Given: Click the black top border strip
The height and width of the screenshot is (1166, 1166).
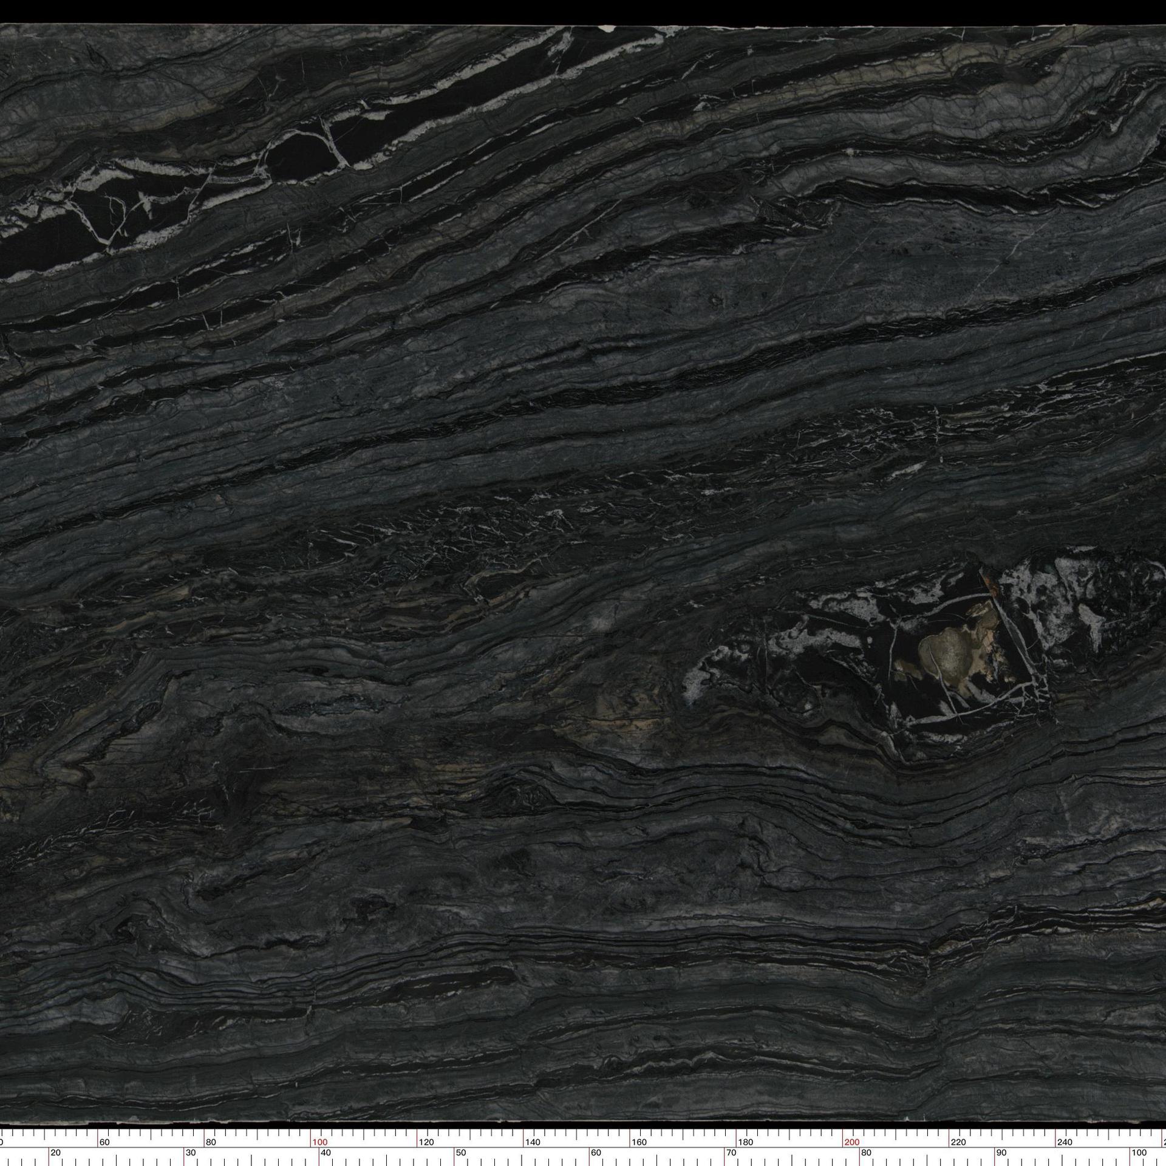Looking at the screenshot, I should coord(583,11).
